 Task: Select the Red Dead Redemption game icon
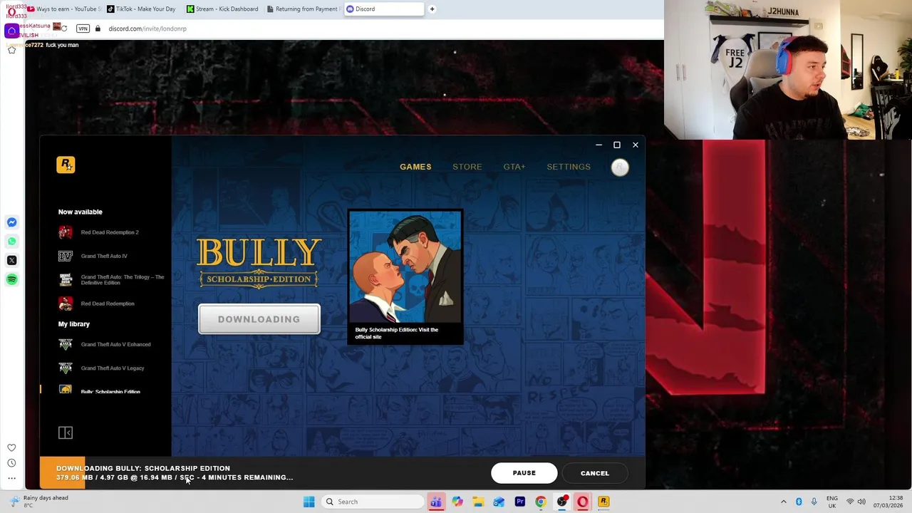tap(66, 304)
